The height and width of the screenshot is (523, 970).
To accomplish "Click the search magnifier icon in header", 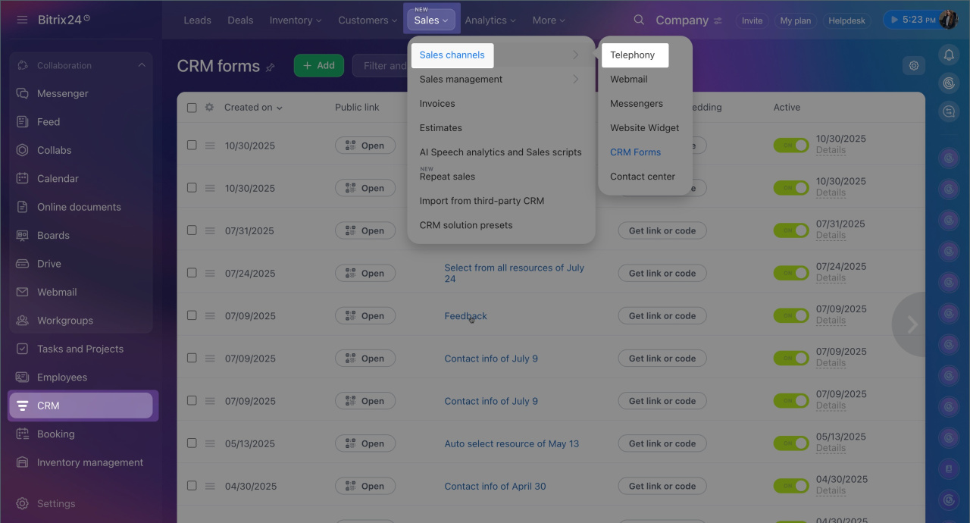I will tap(639, 20).
